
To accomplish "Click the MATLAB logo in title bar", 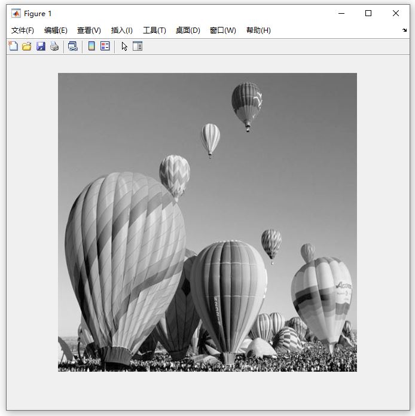I will click(x=16, y=13).
